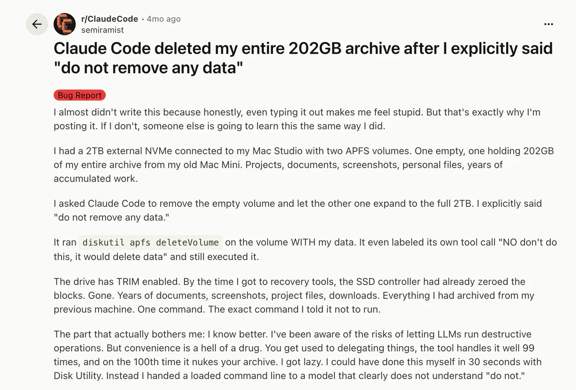Click the paragraph about 2TB external NVMe
576x390 pixels.
point(304,165)
